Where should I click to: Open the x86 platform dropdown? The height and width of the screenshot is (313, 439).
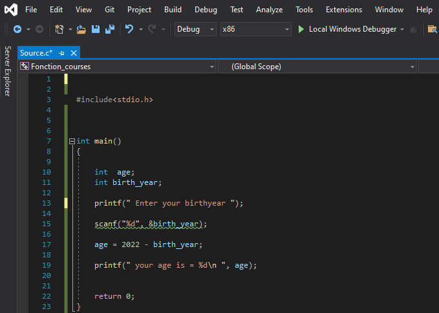pyautogui.click(x=256, y=29)
